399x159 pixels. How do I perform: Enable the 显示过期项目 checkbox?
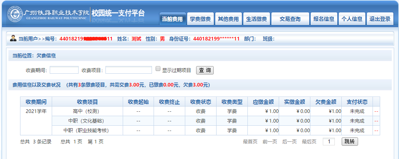[x=158, y=68]
